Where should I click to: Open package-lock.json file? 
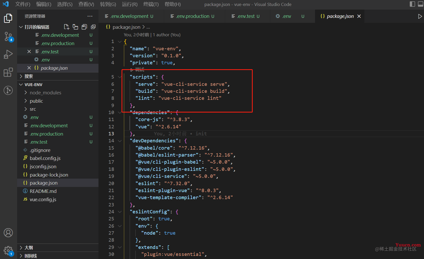tap(58, 175)
